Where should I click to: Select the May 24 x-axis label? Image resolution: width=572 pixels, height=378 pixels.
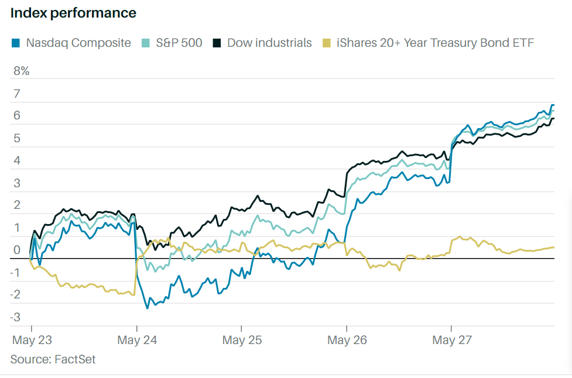coord(136,340)
